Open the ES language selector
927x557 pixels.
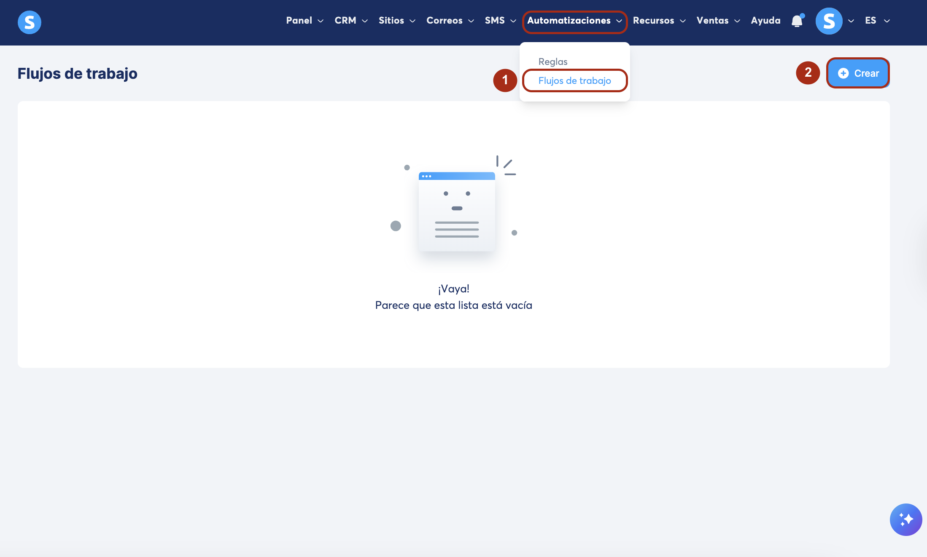coord(877,21)
